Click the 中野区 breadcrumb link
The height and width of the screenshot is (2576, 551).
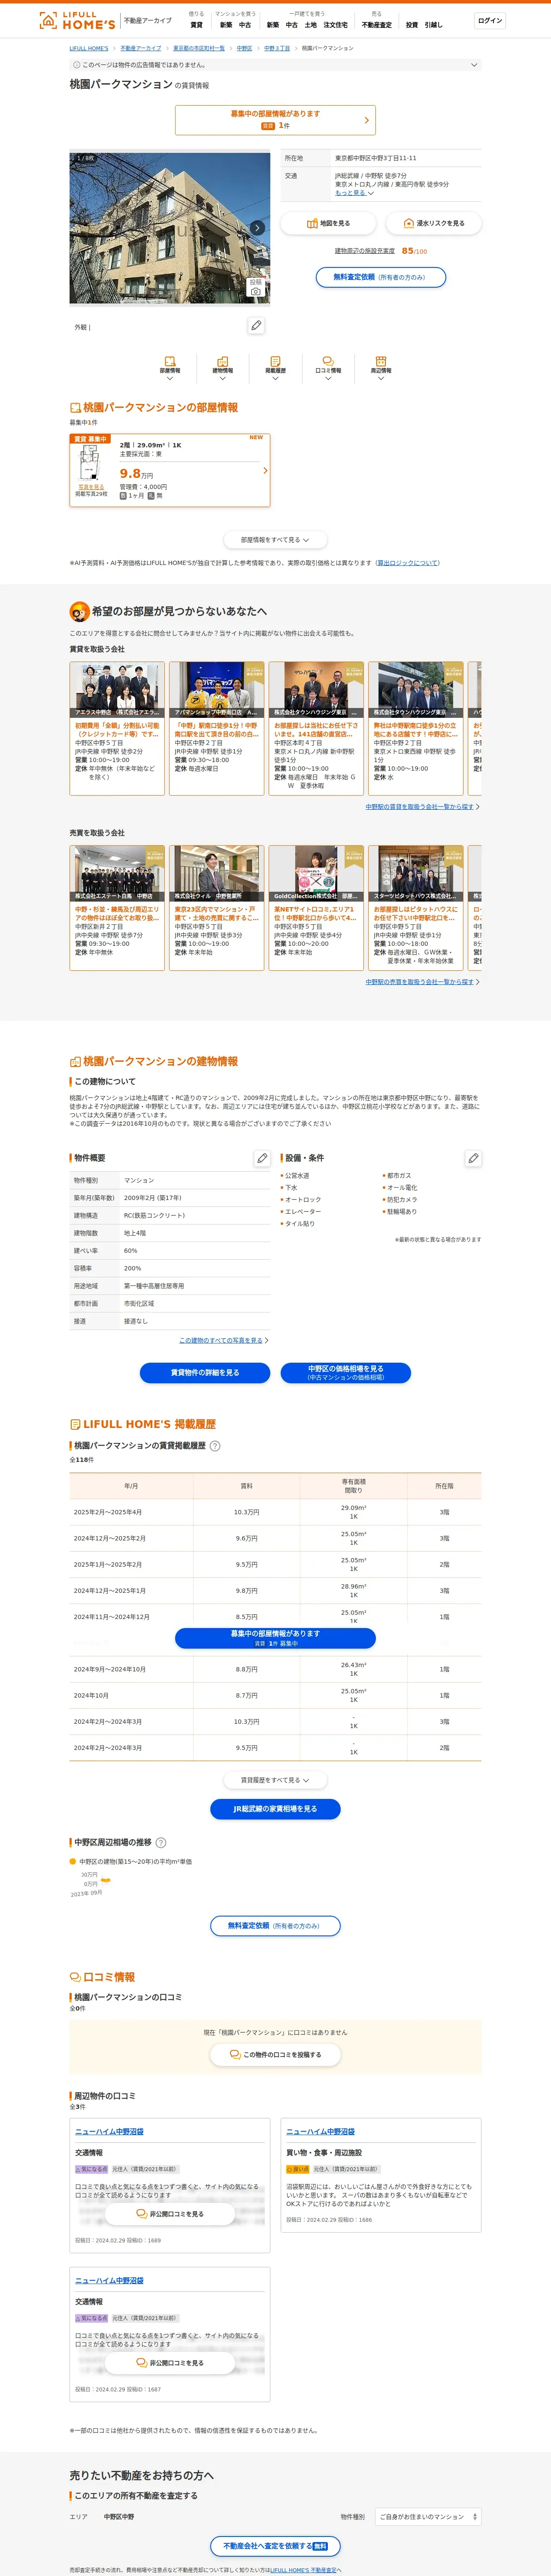pos(244,48)
